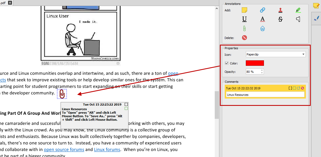Add a watermark annotation
The image size is (321, 157).
262,28
